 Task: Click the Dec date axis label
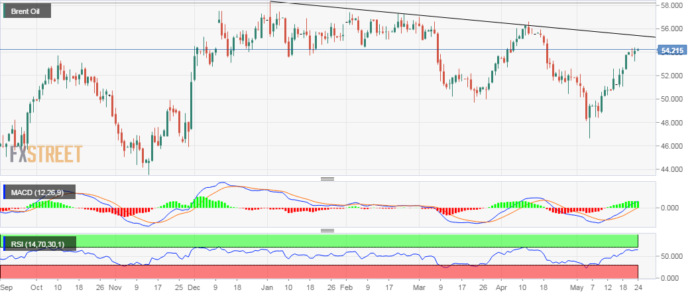pyautogui.click(x=194, y=287)
